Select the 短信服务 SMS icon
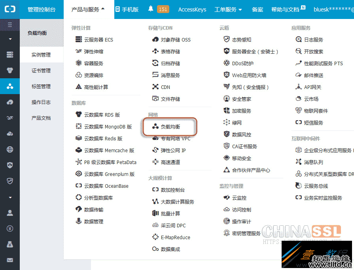This screenshot has height=270, width=354. [x=299, y=123]
